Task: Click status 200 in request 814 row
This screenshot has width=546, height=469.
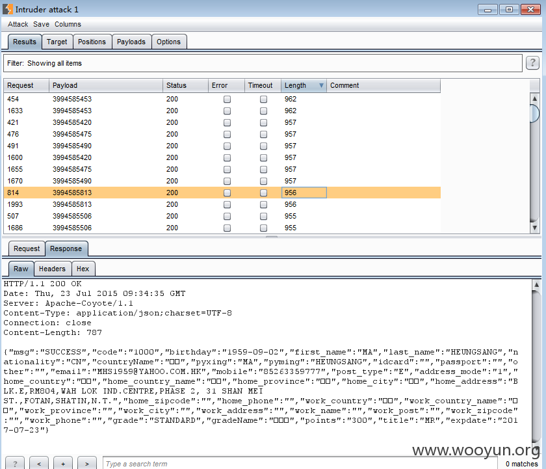Action: 172,193
